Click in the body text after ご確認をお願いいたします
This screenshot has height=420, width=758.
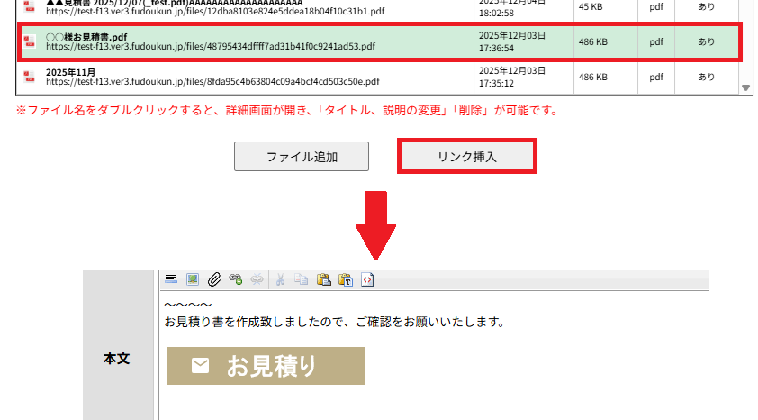coord(508,322)
